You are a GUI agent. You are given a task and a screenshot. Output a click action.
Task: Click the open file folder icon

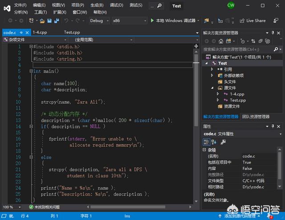(42, 21)
